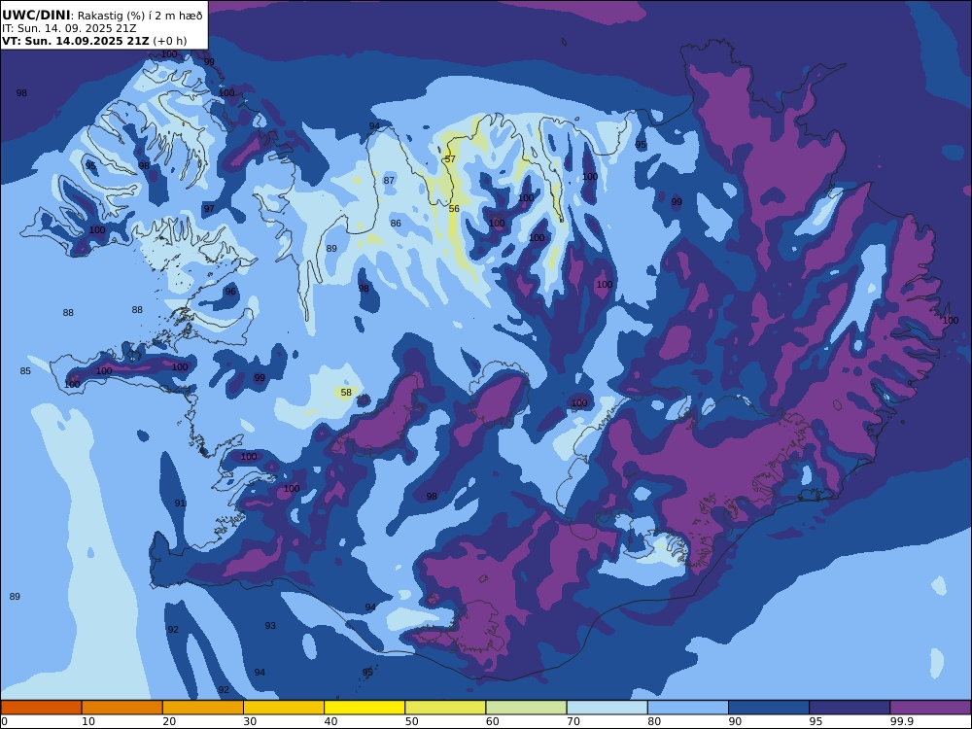This screenshot has width=972, height=729.
Task: Click the map value 97
Action: 209,209
